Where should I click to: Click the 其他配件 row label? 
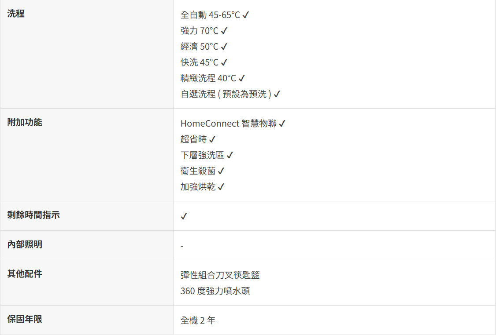(x=25, y=274)
